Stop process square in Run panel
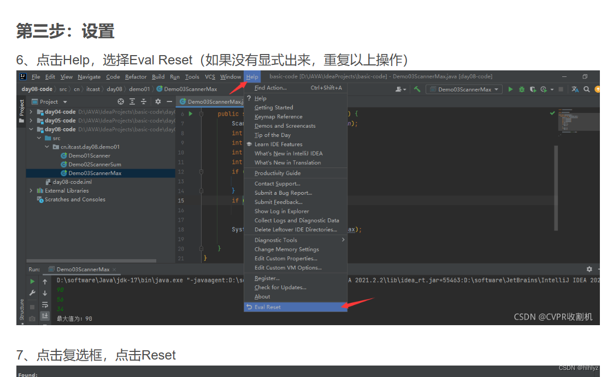 [33, 307]
